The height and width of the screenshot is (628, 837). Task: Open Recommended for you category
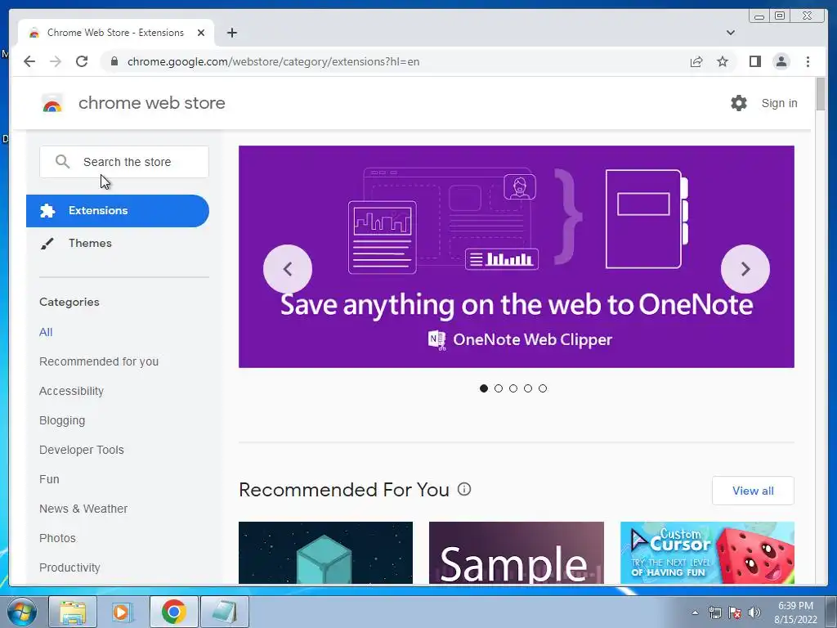coord(99,361)
